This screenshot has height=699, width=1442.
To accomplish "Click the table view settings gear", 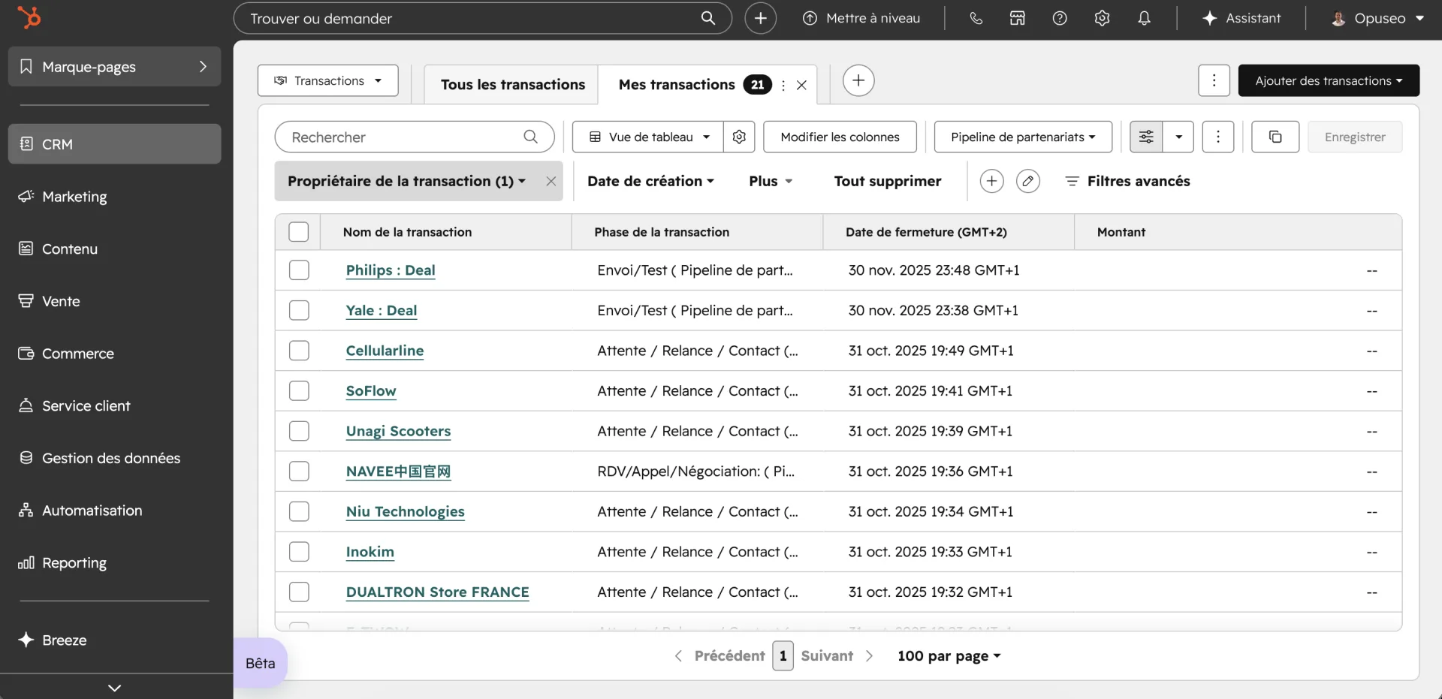I will tap(739, 137).
